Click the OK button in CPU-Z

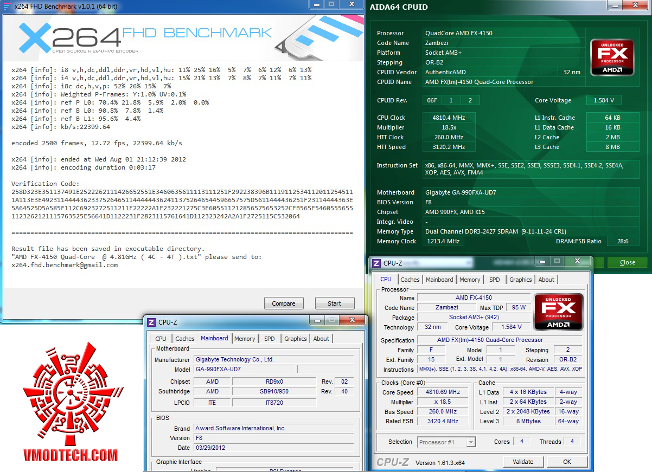[x=567, y=462]
